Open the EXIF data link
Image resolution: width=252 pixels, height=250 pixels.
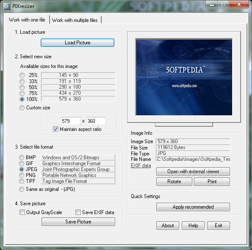coord(141,166)
